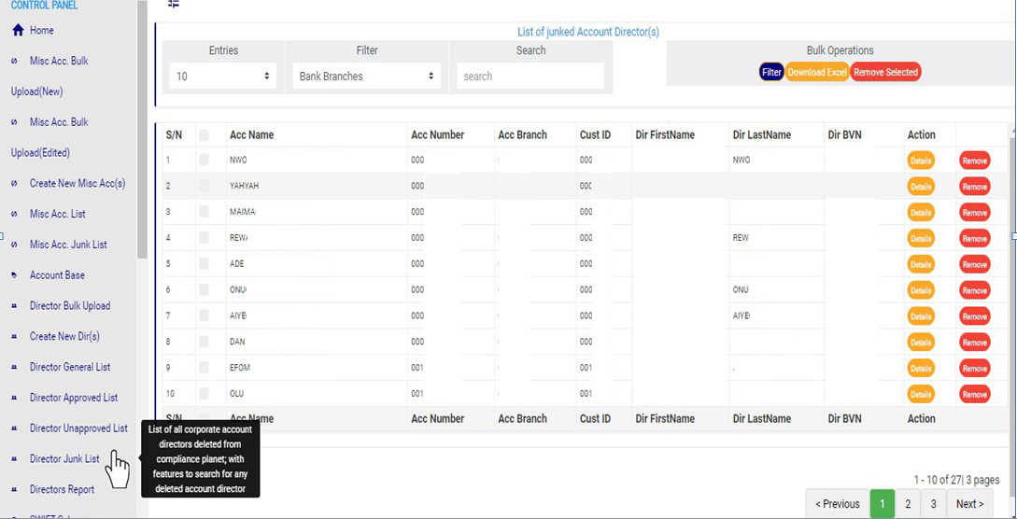Click icon beside Account Base
This screenshot has width=1017, height=519.
click(14, 275)
